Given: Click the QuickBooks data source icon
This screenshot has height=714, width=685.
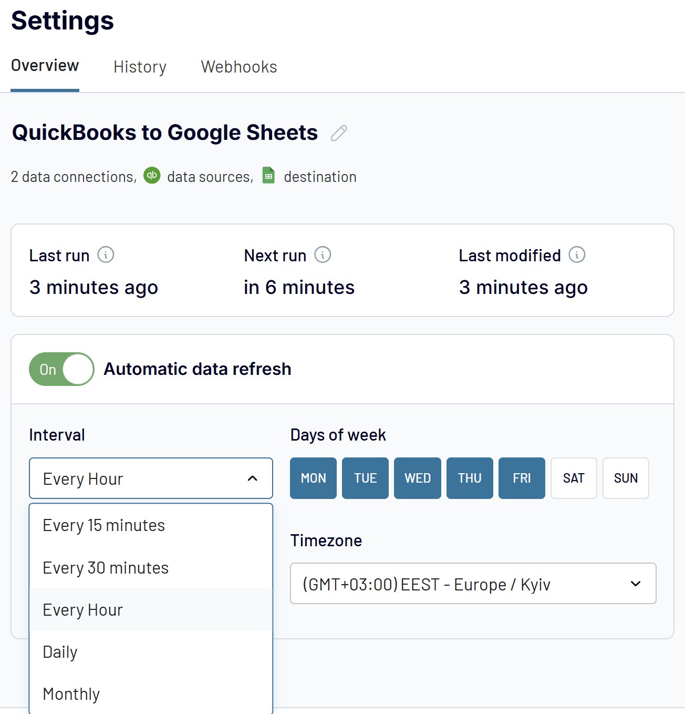Looking at the screenshot, I should click(152, 176).
